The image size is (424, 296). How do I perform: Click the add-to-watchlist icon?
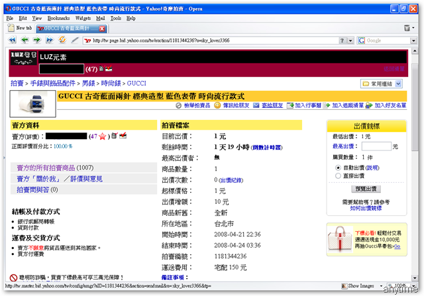pyautogui.click(x=327, y=105)
